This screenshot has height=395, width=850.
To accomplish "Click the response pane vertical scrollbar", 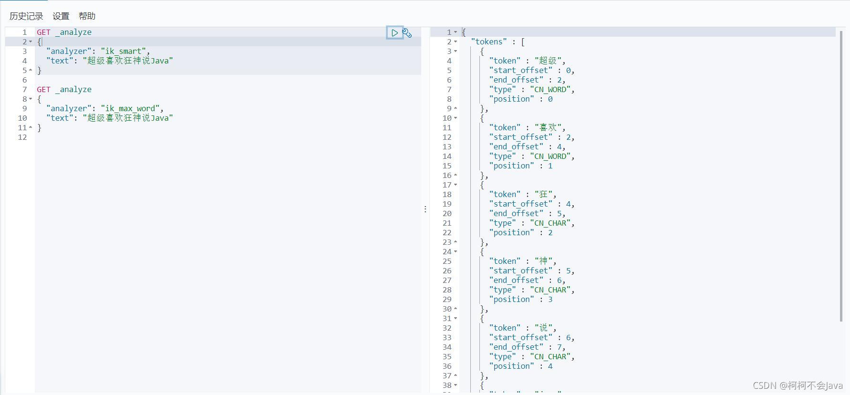I will tap(841, 177).
